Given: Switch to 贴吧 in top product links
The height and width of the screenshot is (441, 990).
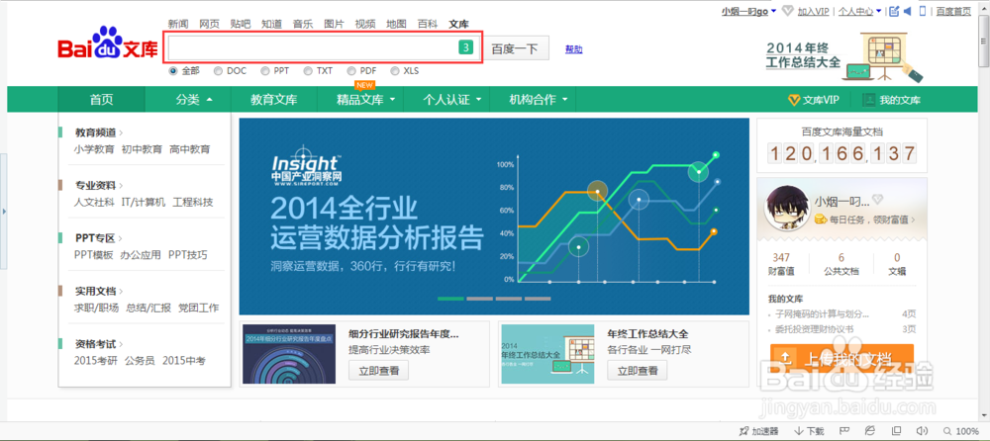Looking at the screenshot, I should click(241, 24).
